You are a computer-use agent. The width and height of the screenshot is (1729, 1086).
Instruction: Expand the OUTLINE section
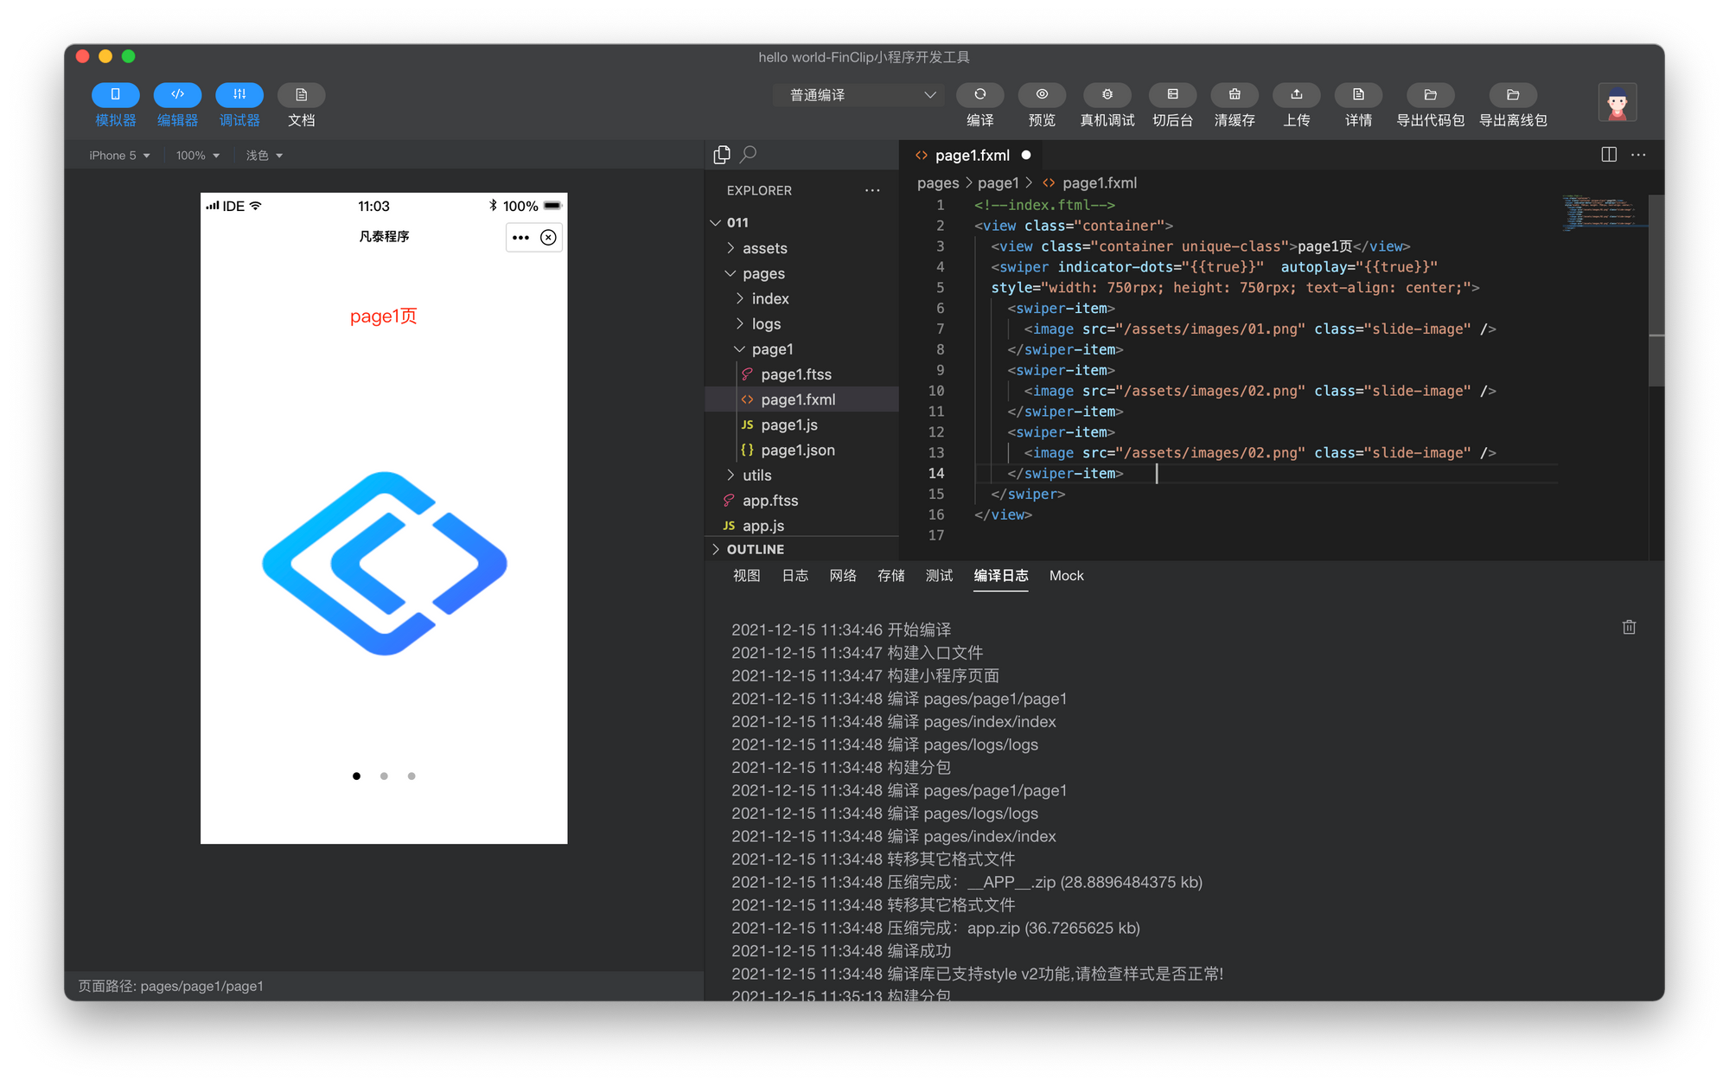802,549
